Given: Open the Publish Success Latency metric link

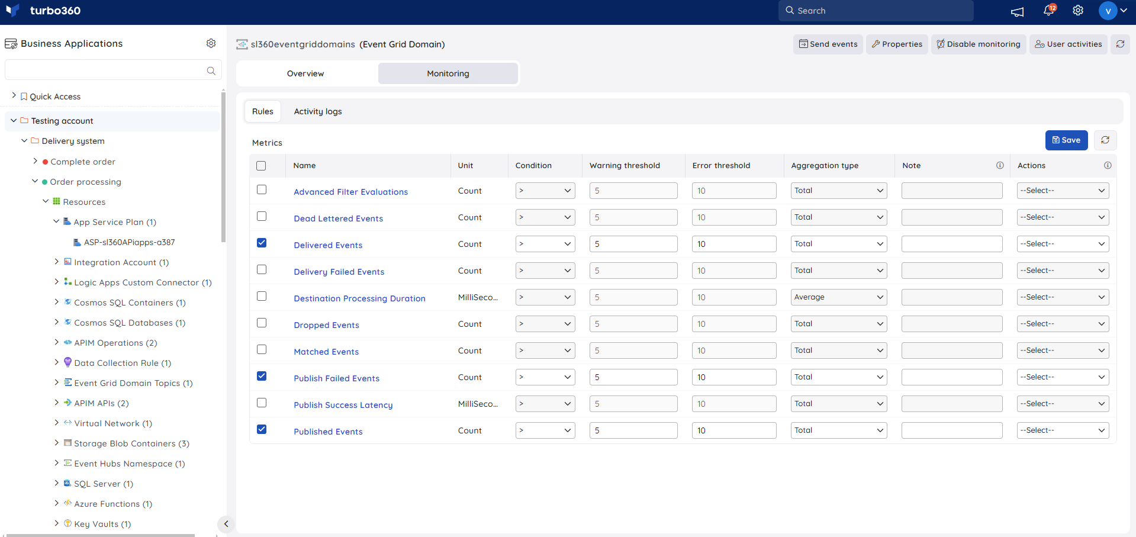Looking at the screenshot, I should coord(343,405).
